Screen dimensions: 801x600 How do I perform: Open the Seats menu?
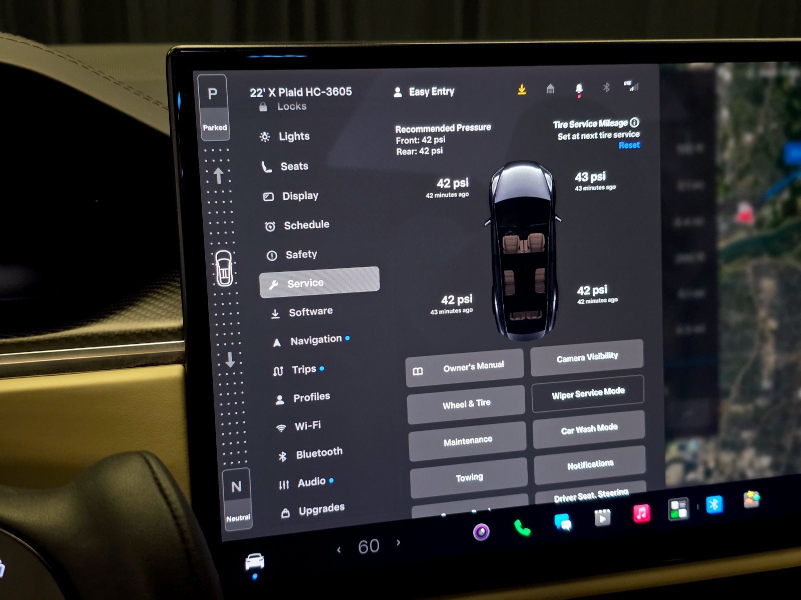[285, 166]
